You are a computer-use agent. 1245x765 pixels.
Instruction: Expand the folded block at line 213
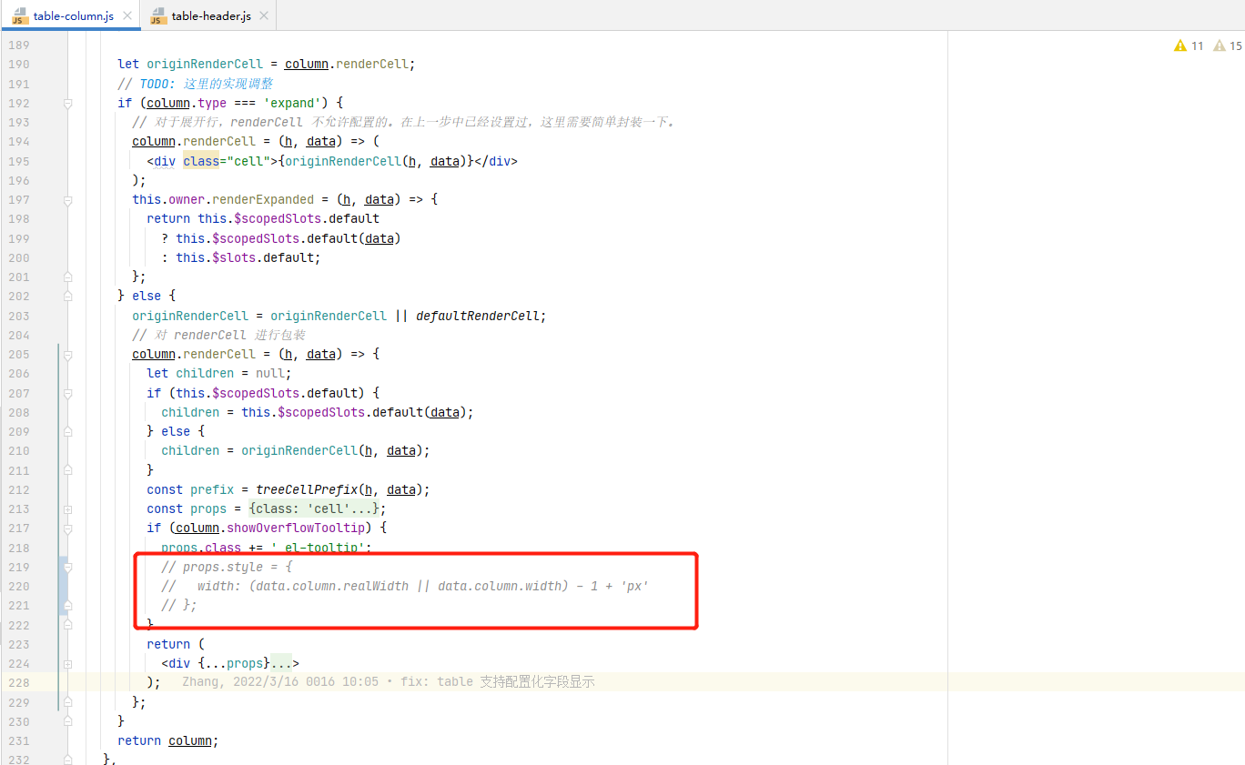pyautogui.click(x=67, y=508)
